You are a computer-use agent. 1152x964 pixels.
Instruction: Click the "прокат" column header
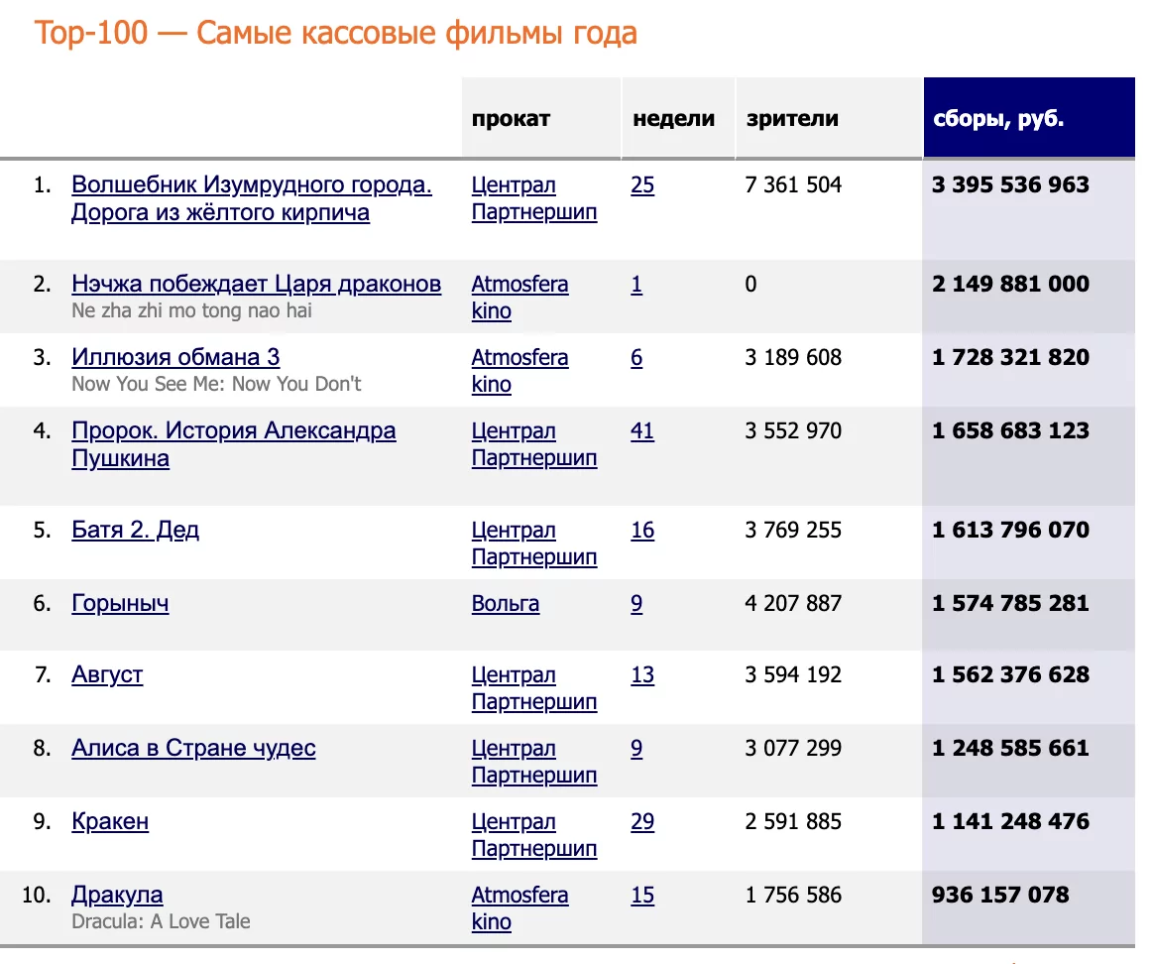[x=511, y=119]
